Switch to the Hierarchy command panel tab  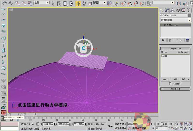[173, 10]
